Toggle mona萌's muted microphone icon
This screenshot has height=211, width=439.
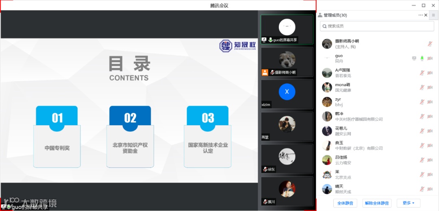coord(422,87)
